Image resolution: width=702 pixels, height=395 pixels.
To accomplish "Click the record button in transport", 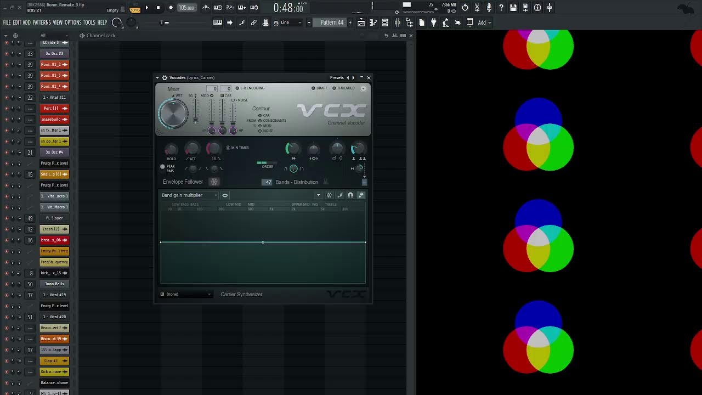I will [171, 8].
